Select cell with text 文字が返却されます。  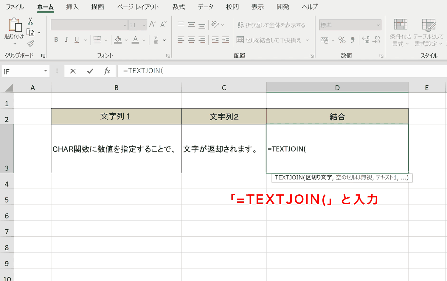224,149
